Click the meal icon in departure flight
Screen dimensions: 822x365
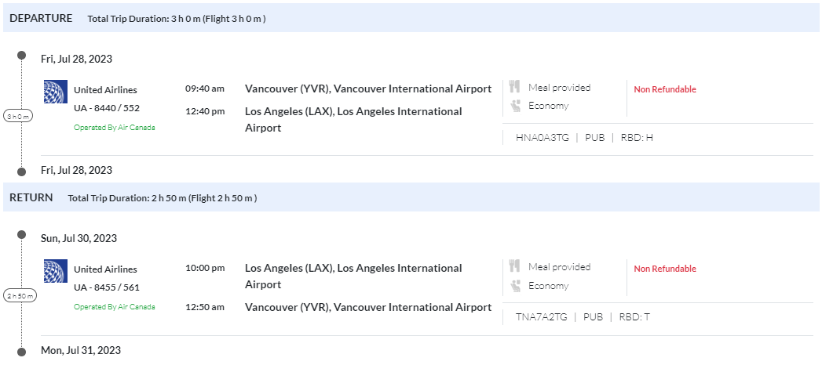(515, 87)
